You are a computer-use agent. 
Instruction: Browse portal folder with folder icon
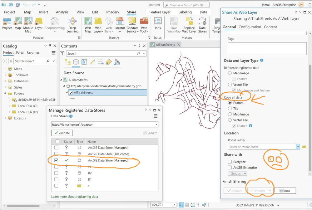pyautogui.click(x=304, y=147)
